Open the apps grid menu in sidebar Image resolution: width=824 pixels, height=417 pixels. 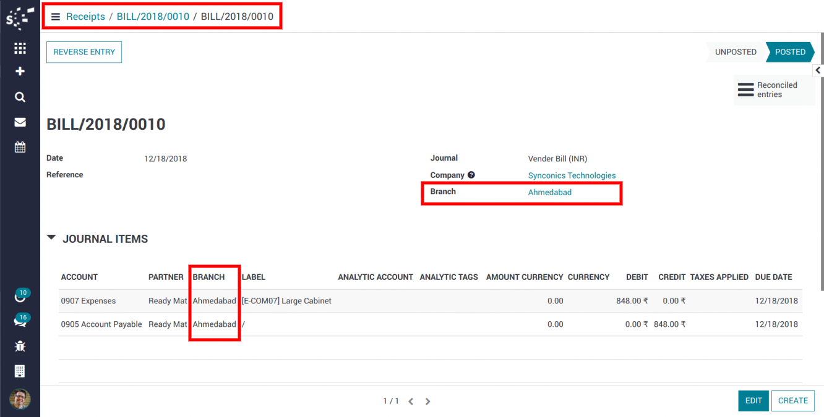20,48
